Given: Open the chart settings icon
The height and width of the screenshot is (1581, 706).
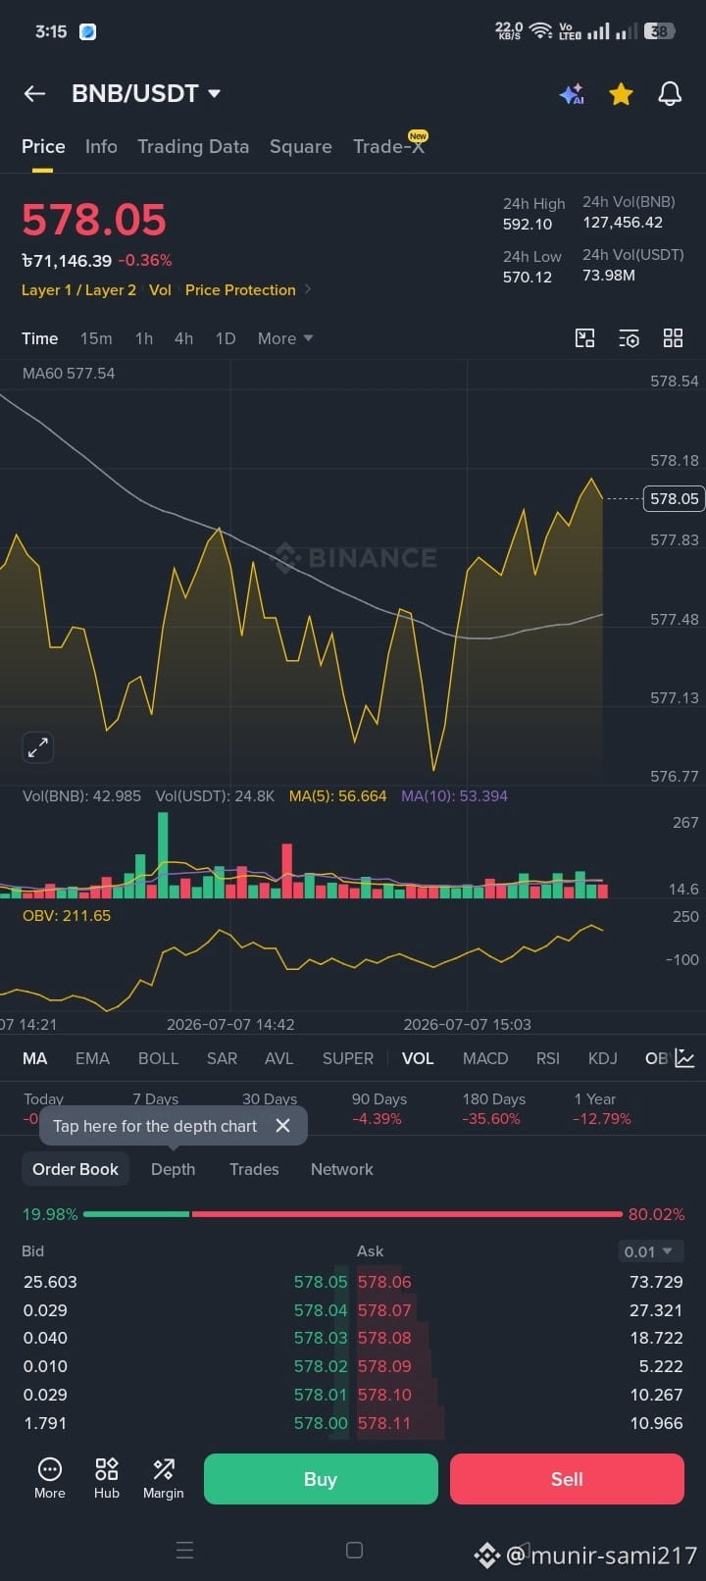Looking at the screenshot, I should [629, 338].
